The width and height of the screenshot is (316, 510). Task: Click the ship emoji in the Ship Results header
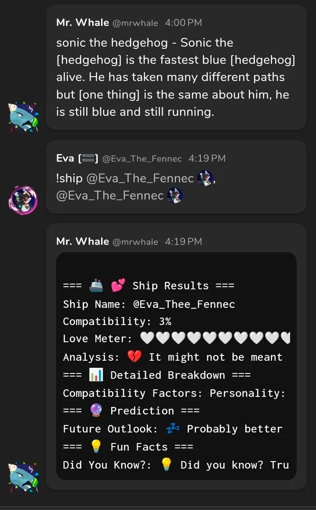(96, 286)
